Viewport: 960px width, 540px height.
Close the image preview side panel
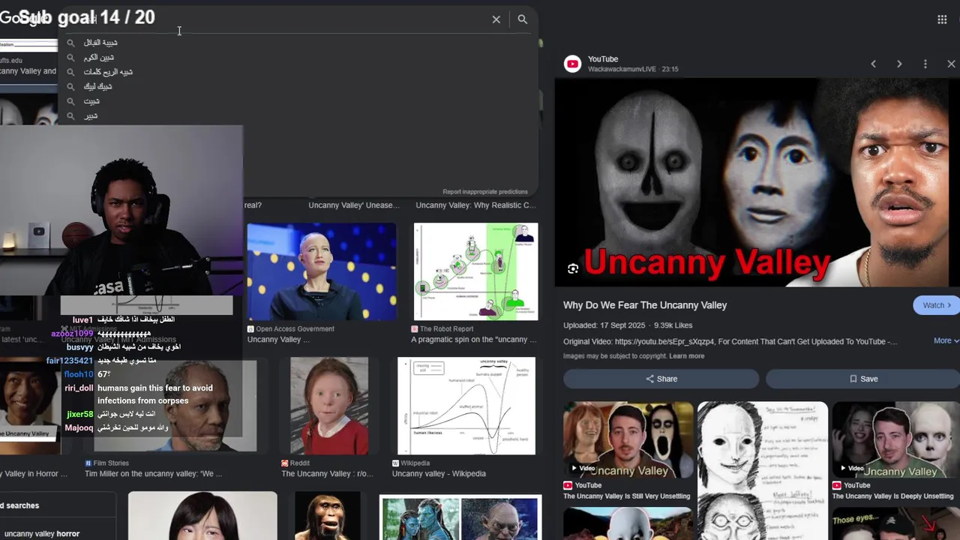click(x=951, y=64)
